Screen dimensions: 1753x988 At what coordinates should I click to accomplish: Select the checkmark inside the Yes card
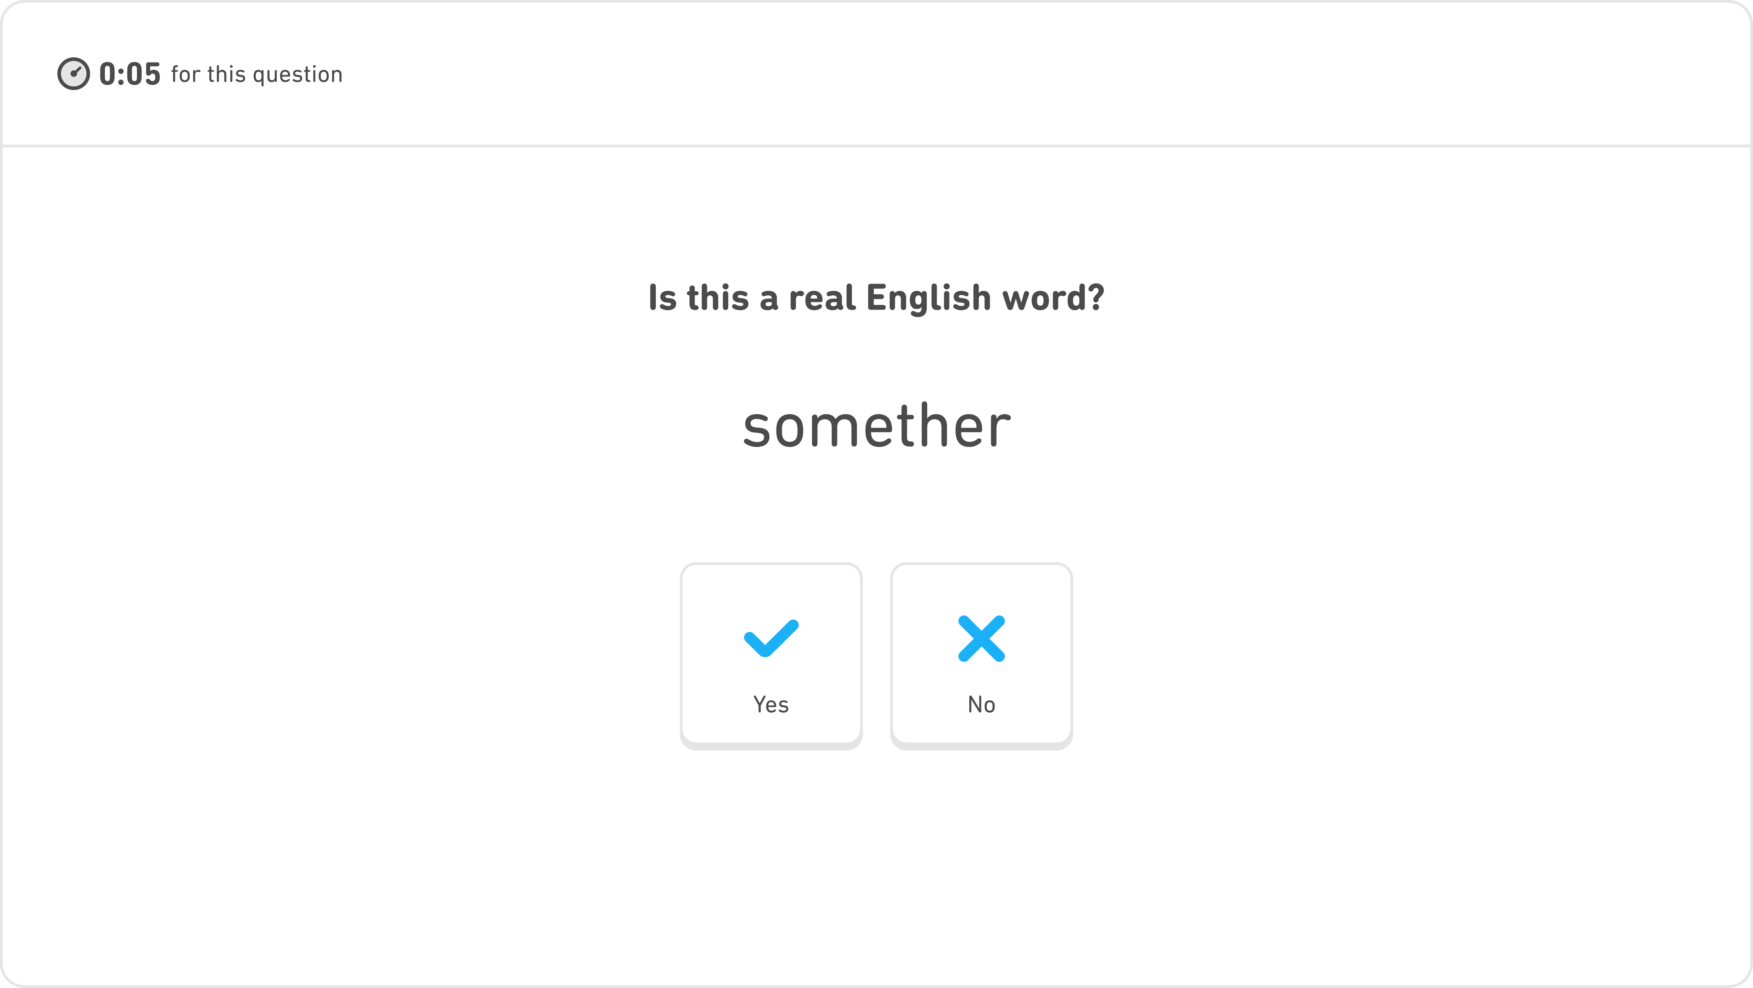click(x=771, y=638)
